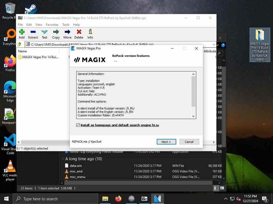Screen dimensions: 273x204
Task: Run the Test archive tool
Action: point(45,34)
